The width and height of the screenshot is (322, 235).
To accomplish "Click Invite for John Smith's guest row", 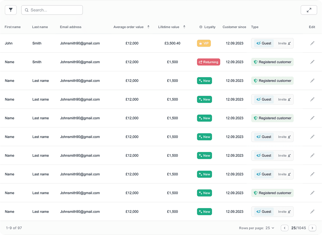I will (x=284, y=43).
